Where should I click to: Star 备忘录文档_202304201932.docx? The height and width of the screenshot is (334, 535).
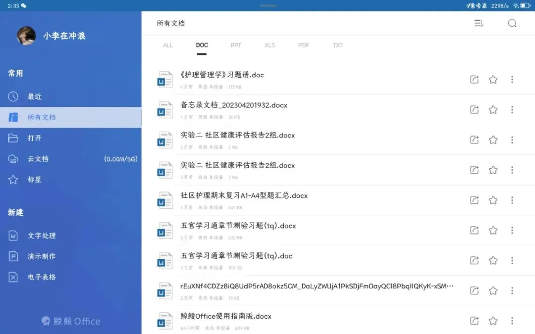493,110
